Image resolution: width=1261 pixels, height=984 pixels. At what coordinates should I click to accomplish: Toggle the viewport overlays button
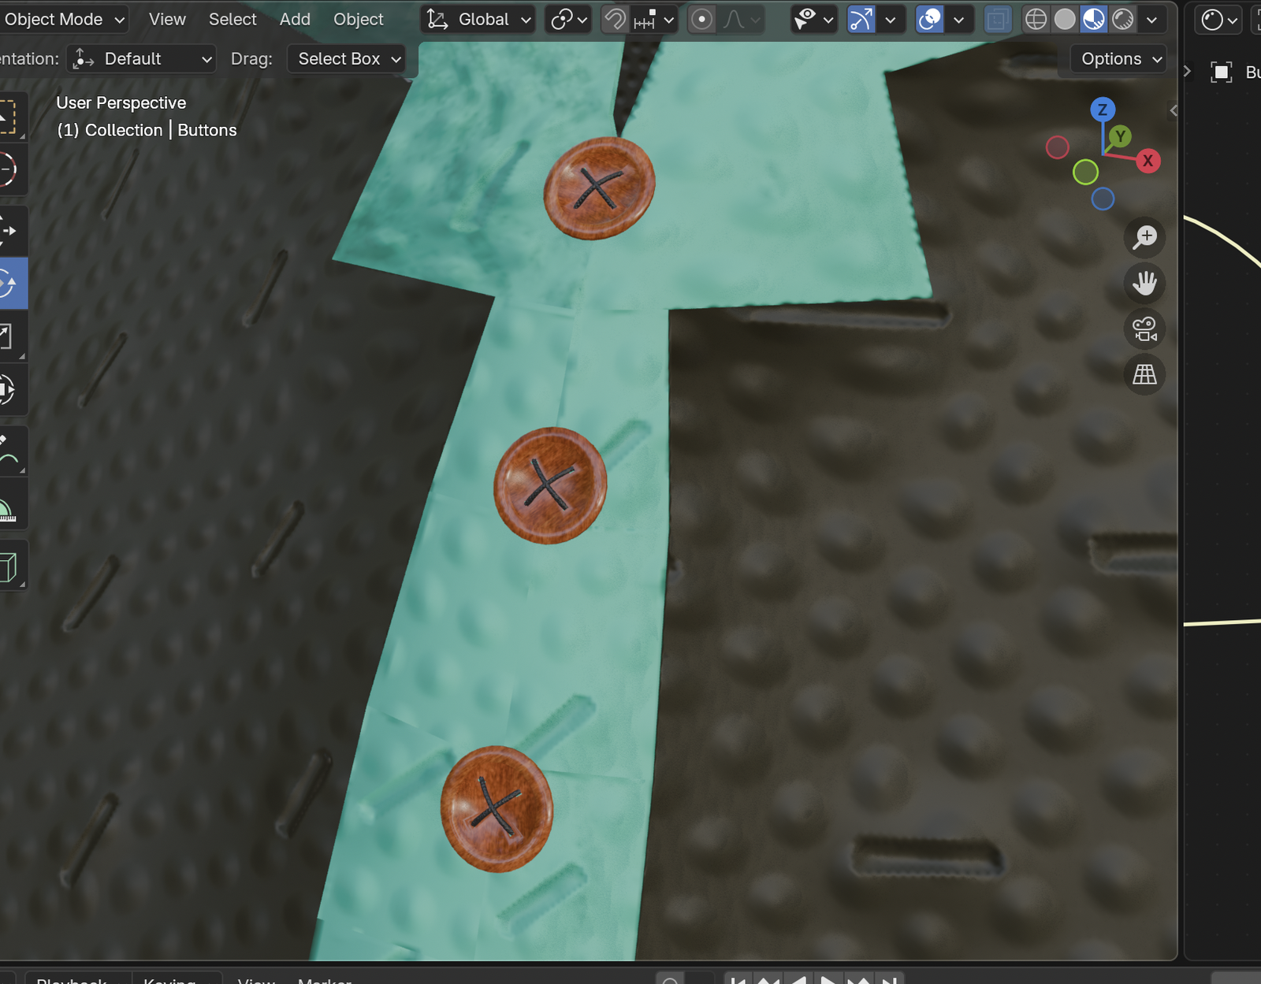[930, 20]
